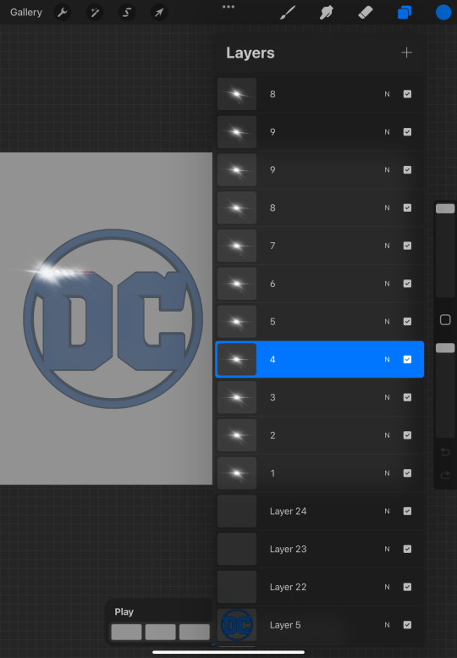457x658 pixels.
Task: Hide Layer 24 via its checkbox
Action: [x=407, y=511]
